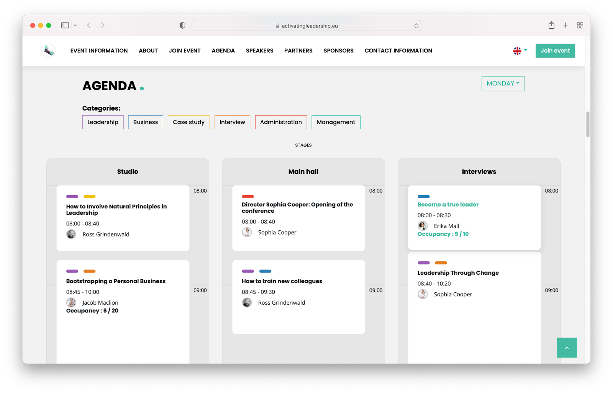Viewport: 613px width, 393px height.
Task: Click Ross Grindenwald's avatar in Main hall
Action: 247,302
